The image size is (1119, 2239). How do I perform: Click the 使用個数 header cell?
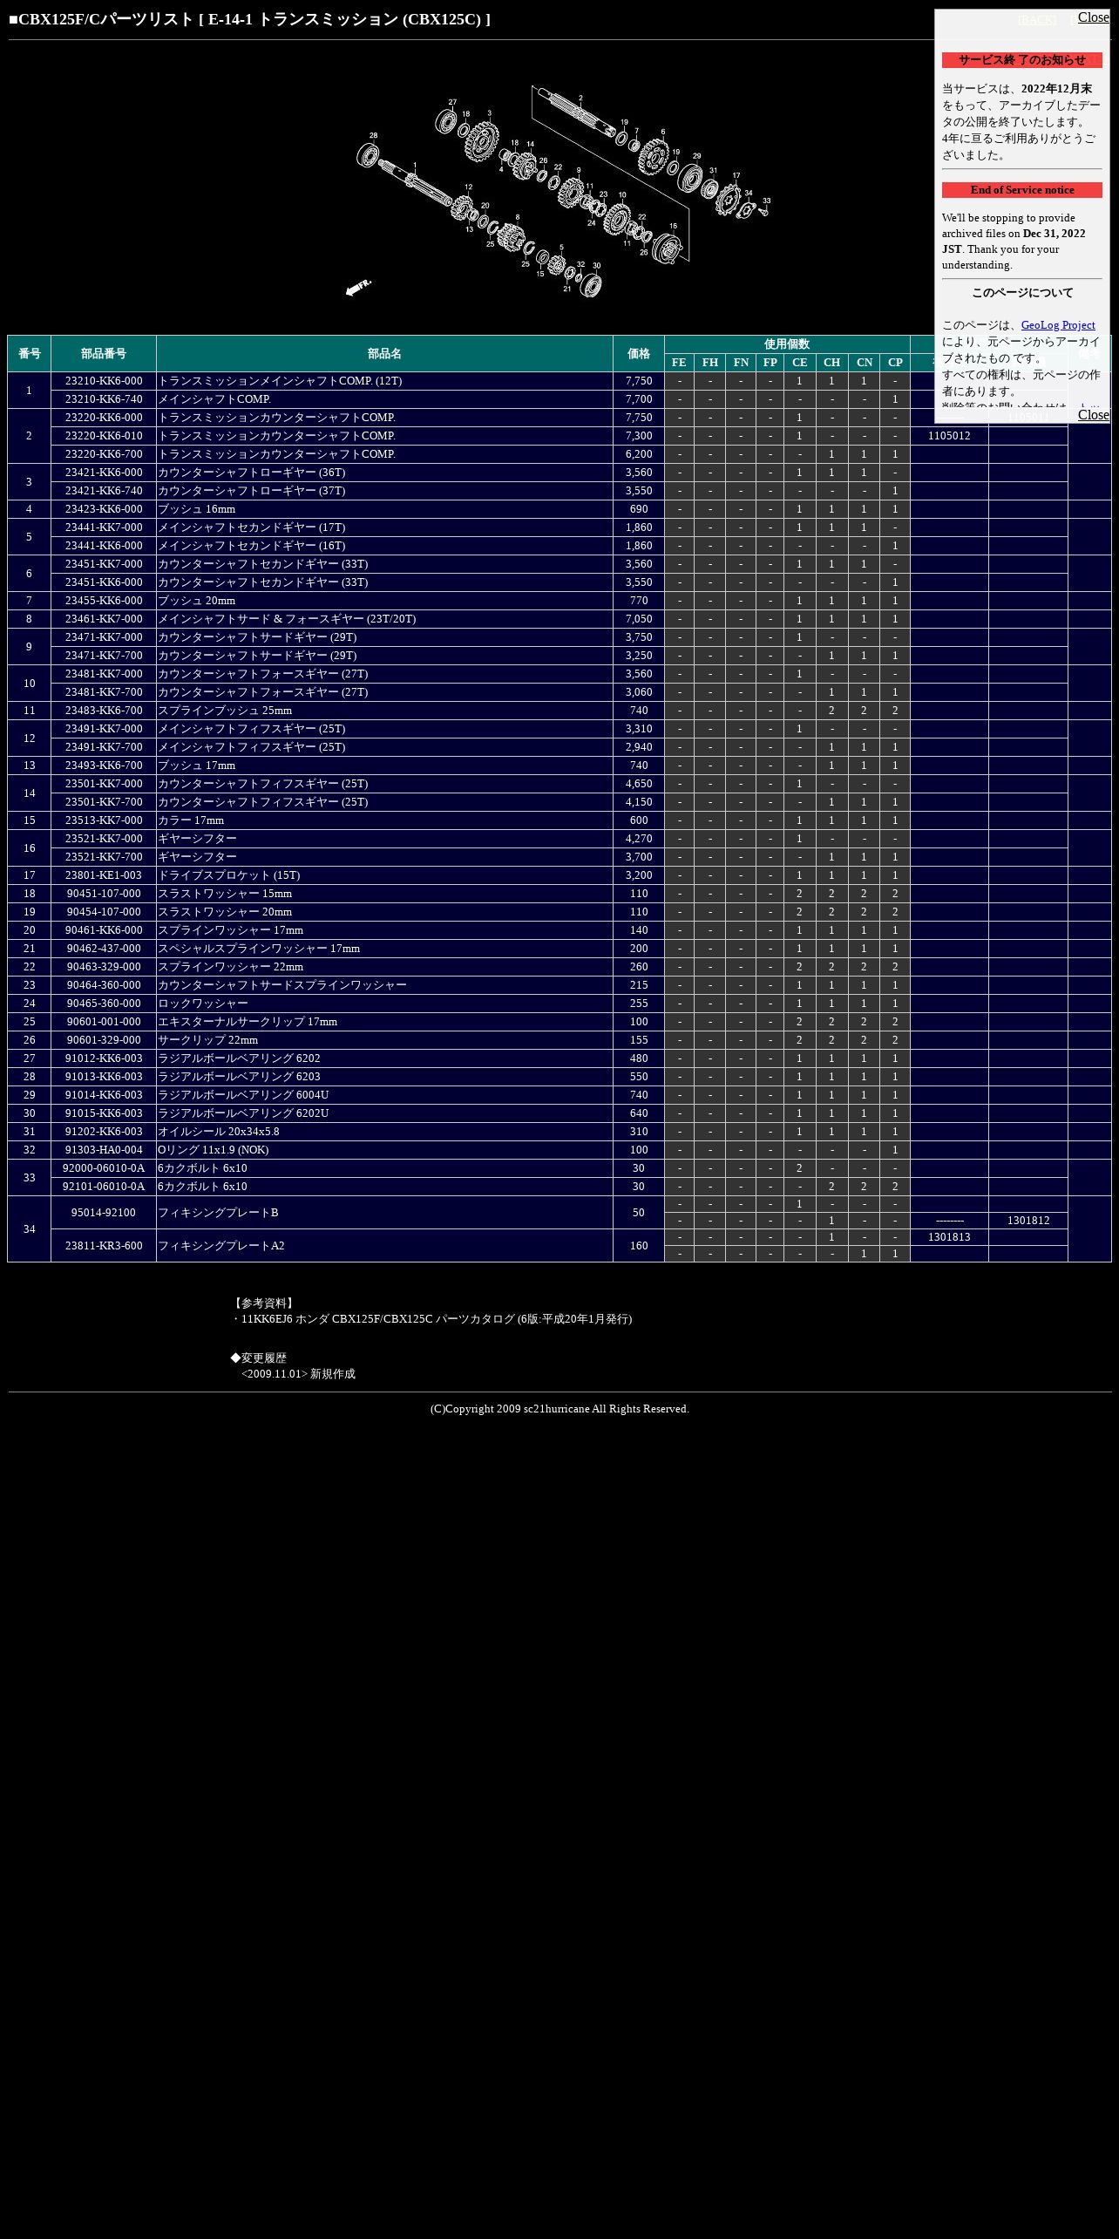787,344
